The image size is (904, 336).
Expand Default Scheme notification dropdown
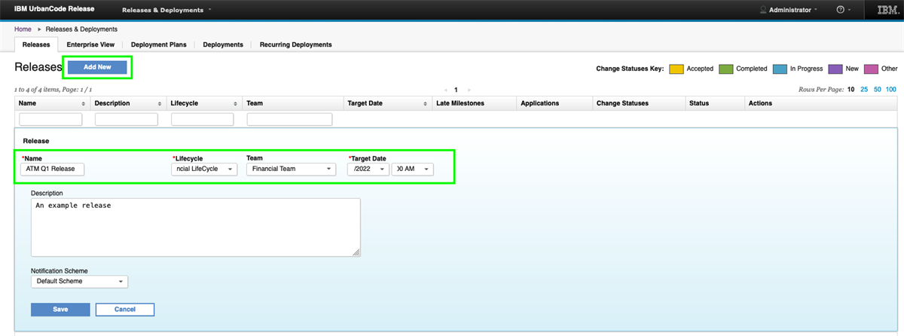(79, 282)
